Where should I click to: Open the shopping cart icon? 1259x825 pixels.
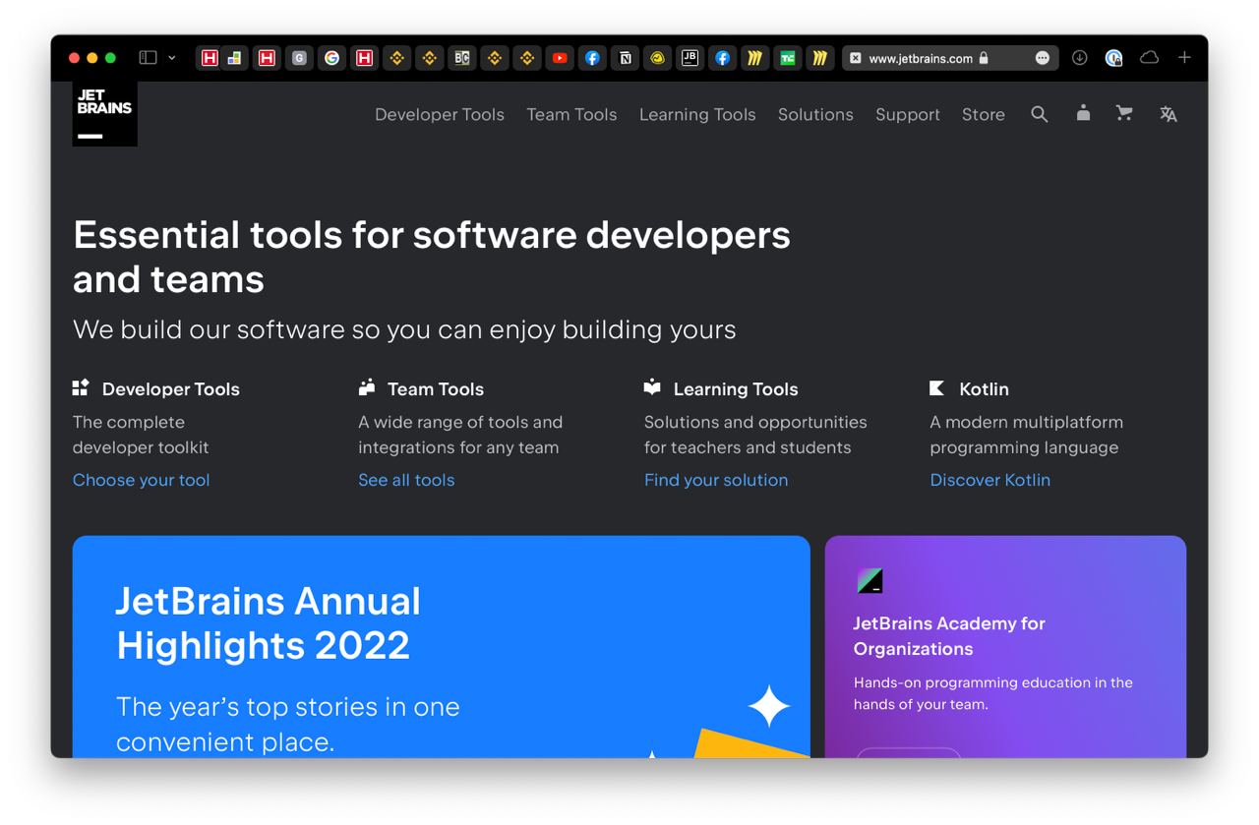[x=1124, y=113]
